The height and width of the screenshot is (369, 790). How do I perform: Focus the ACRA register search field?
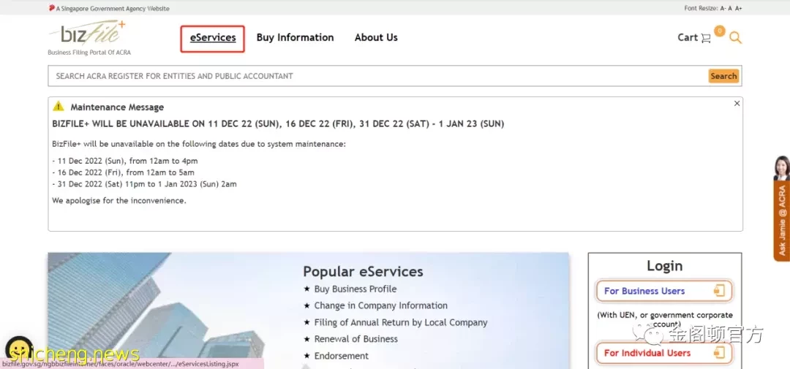click(378, 76)
